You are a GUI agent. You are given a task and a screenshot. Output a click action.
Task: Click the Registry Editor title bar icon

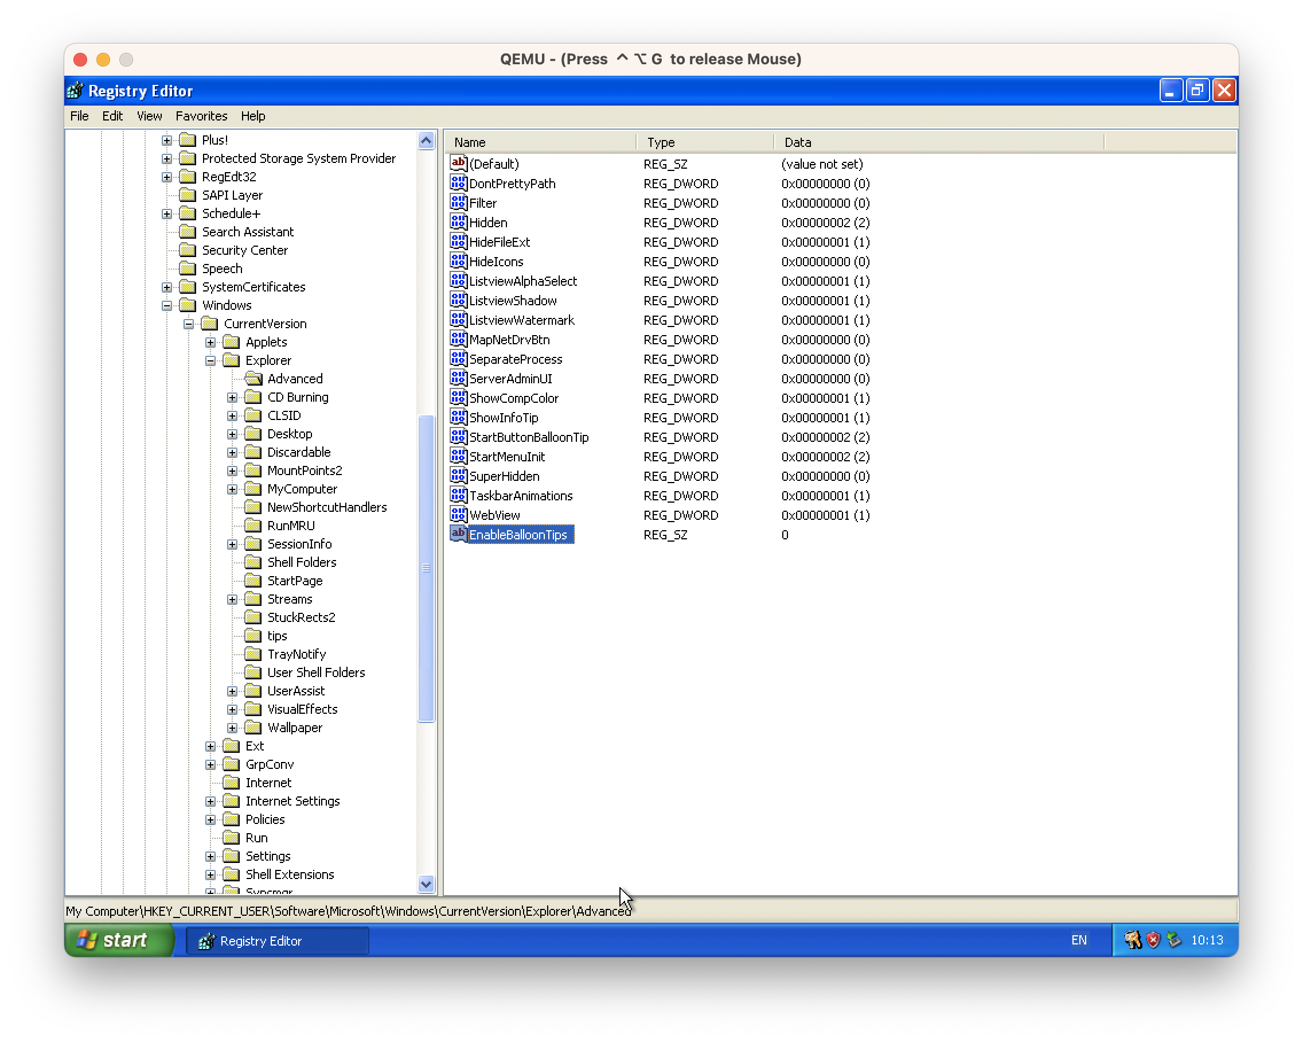pyautogui.click(x=75, y=91)
